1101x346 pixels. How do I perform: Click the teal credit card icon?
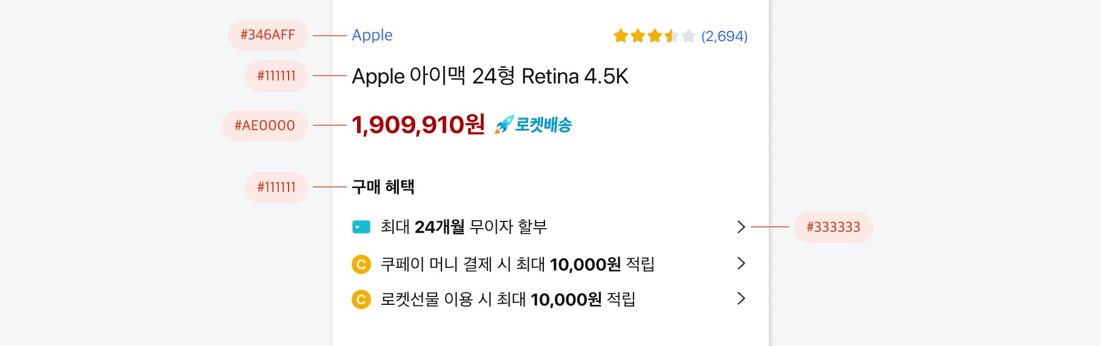click(x=361, y=227)
